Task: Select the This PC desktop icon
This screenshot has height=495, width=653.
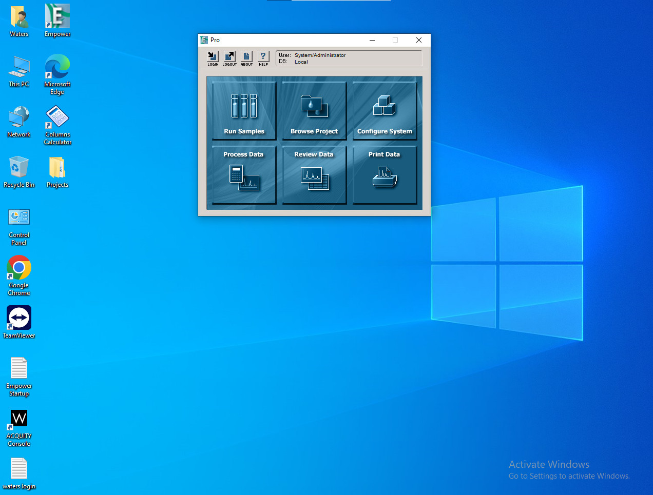Action: tap(20, 71)
